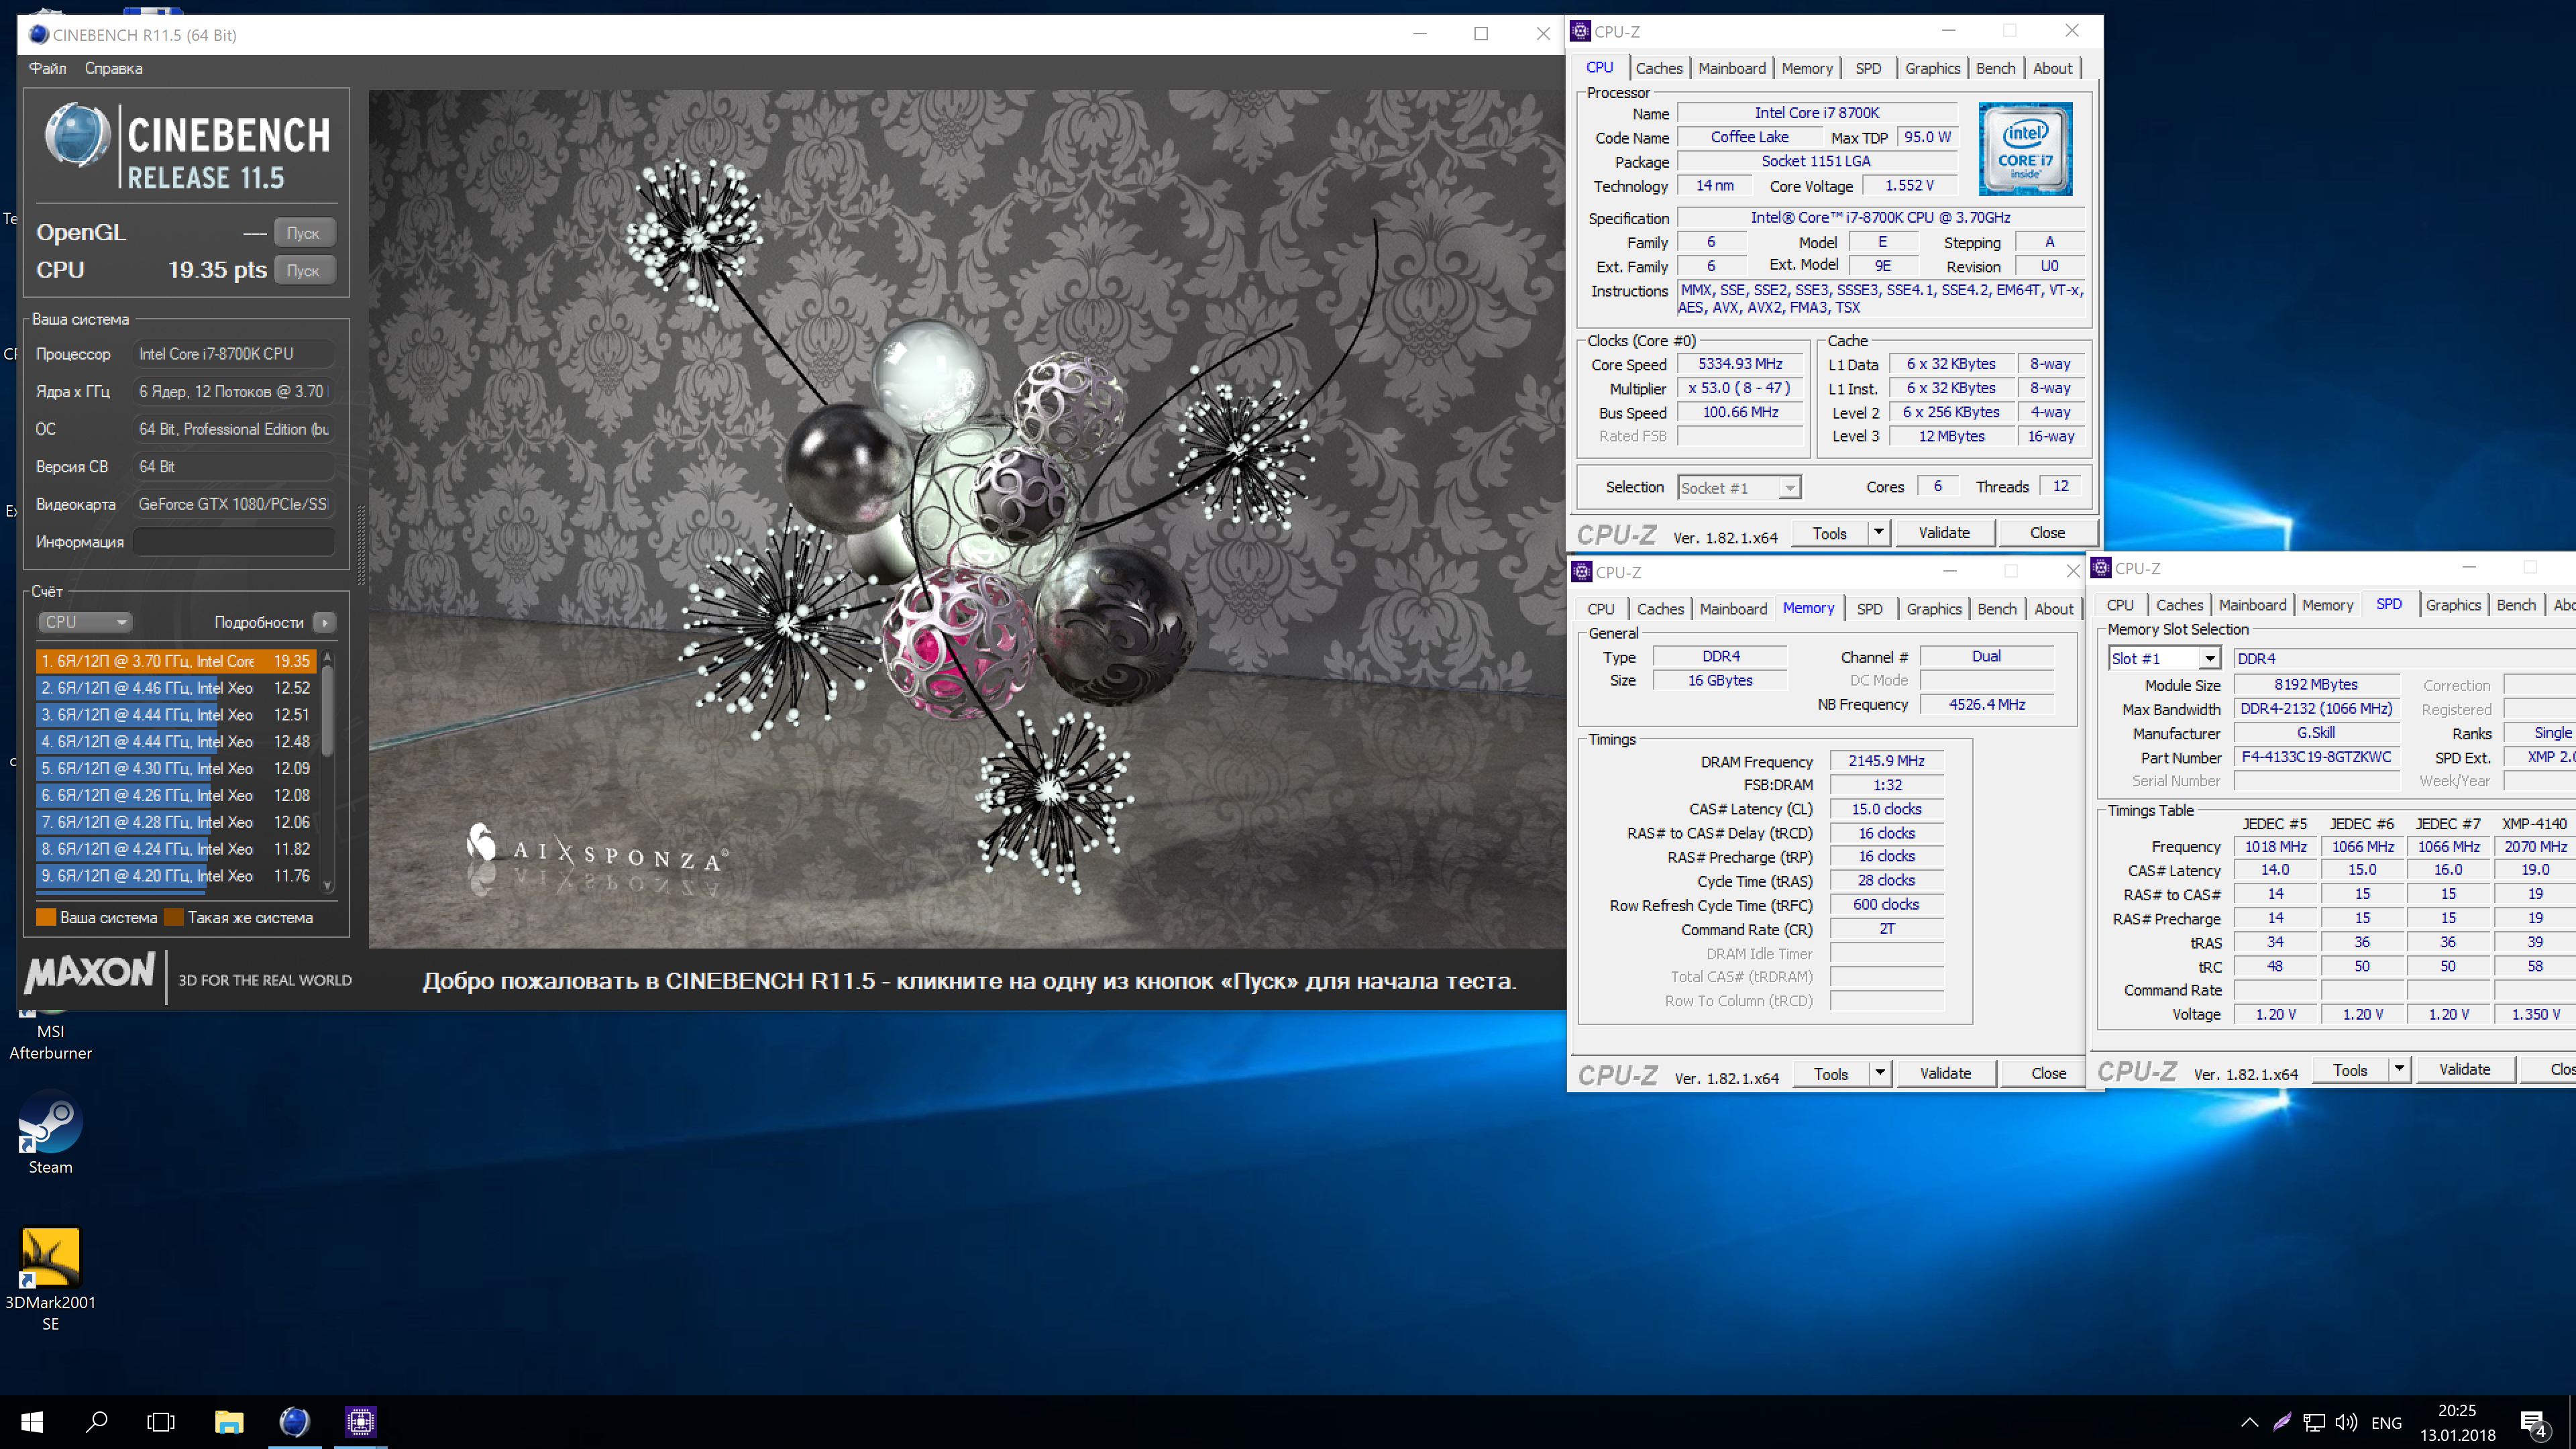Open Tools dropdown arrow in SPD CPU-Z
Viewport: 2576px width, 1449px height.
click(x=2399, y=1069)
